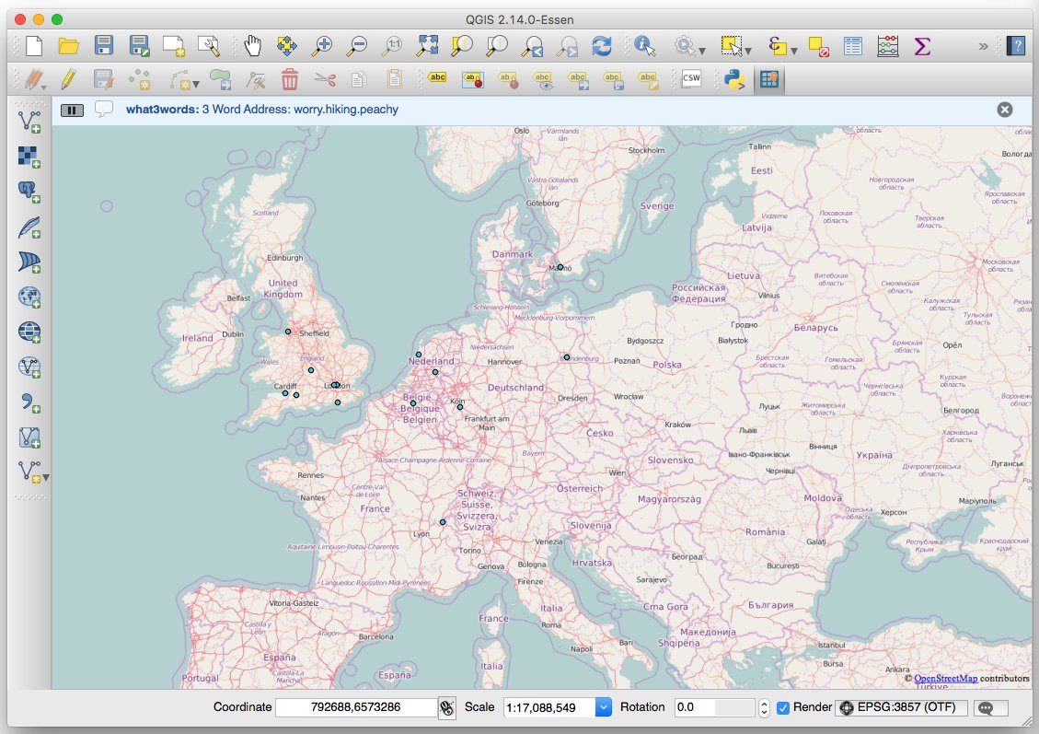Image resolution: width=1039 pixels, height=734 pixels.
Task: Expand the Select Features tool dropdown
Action: 748,51
